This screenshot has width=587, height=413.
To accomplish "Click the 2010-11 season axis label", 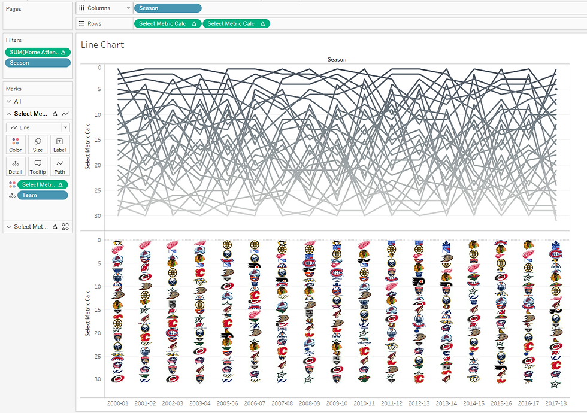I will pos(364,403).
